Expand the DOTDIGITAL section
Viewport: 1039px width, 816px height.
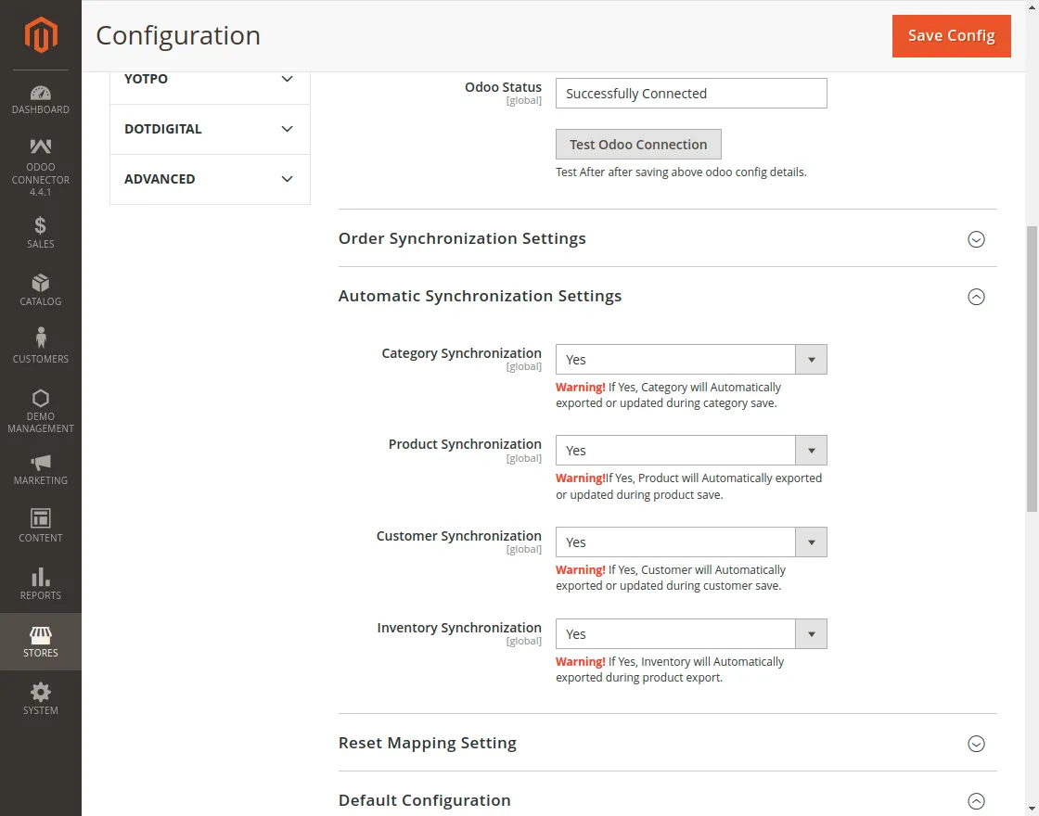[209, 129]
